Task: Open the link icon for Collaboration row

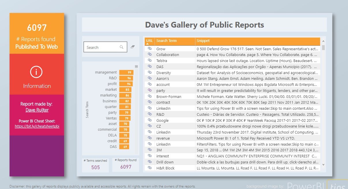Action: [x=150, y=55]
